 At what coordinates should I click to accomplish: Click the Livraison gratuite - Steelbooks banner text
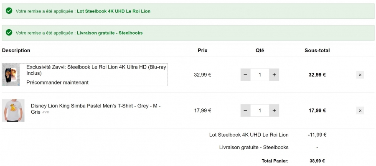point(110,33)
